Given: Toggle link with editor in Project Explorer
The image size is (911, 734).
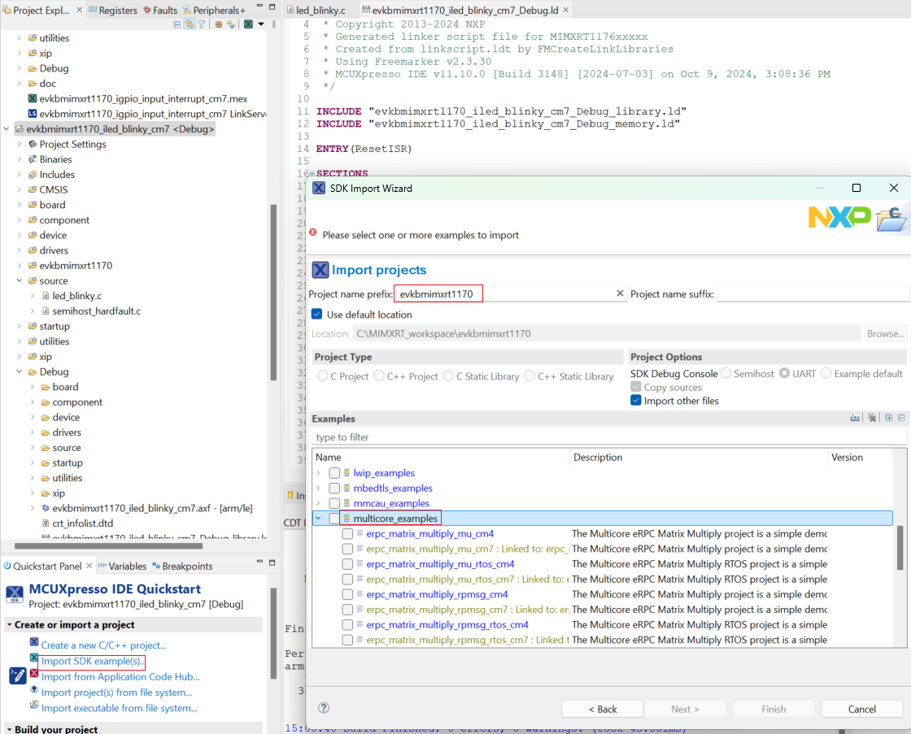Looking at the screenshot, I should coord(189,24).
